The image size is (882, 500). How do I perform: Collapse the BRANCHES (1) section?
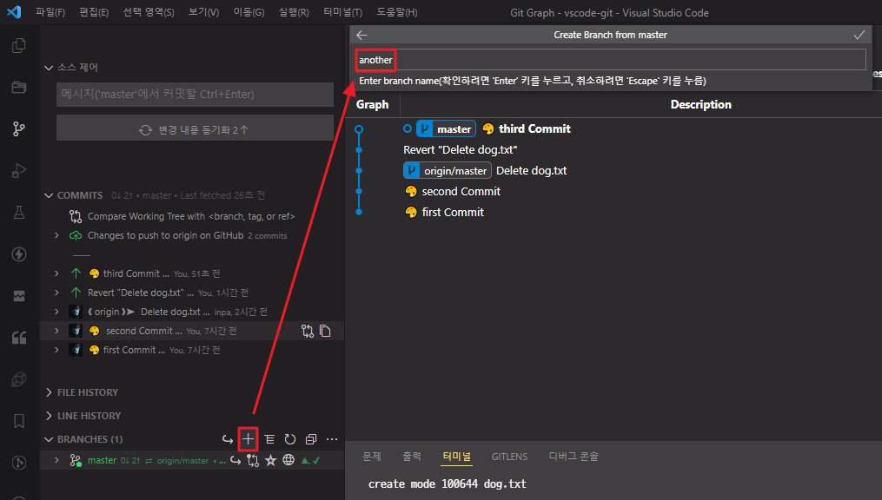[49, 439]
